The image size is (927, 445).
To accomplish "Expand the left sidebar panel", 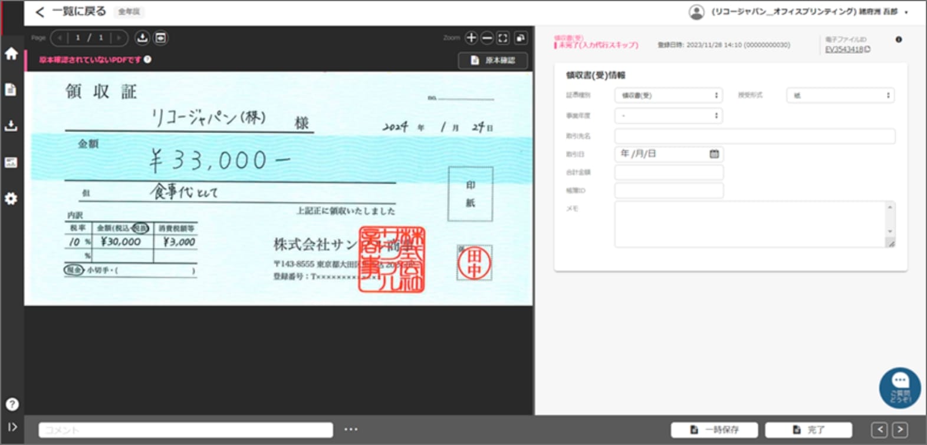I will pos(12,427).
